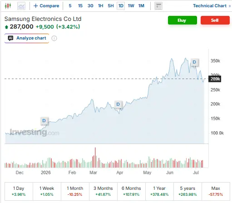Select the 1H interval

(100, 6)
